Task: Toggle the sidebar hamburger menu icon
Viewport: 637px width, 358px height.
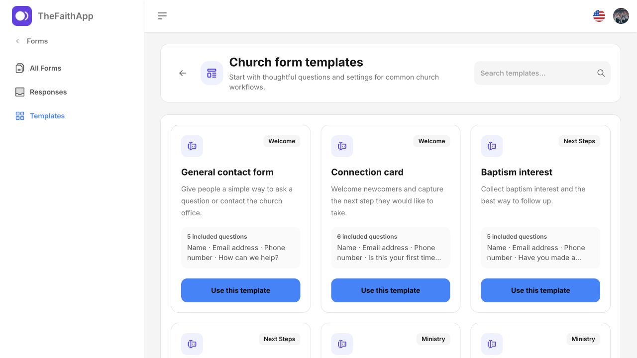Action: 162,16
